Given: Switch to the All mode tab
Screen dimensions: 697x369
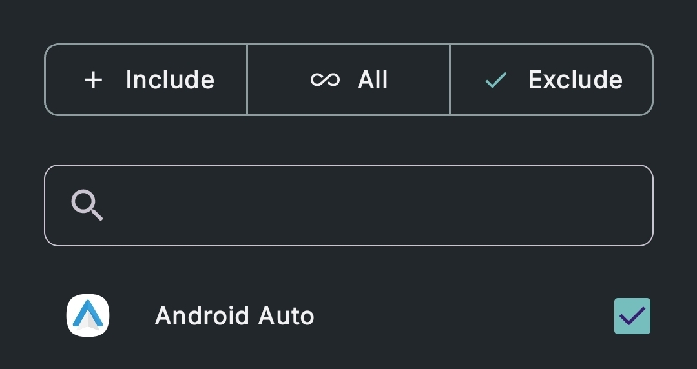Looking at the screenshot, I should click(349, 80).
